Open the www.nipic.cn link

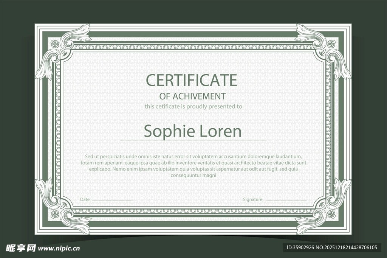(59, 249)
